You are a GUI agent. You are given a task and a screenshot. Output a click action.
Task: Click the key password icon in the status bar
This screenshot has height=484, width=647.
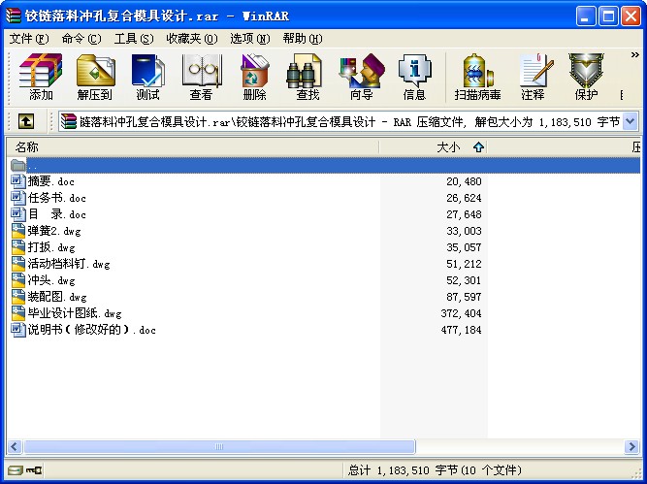[x=34, y=470]
